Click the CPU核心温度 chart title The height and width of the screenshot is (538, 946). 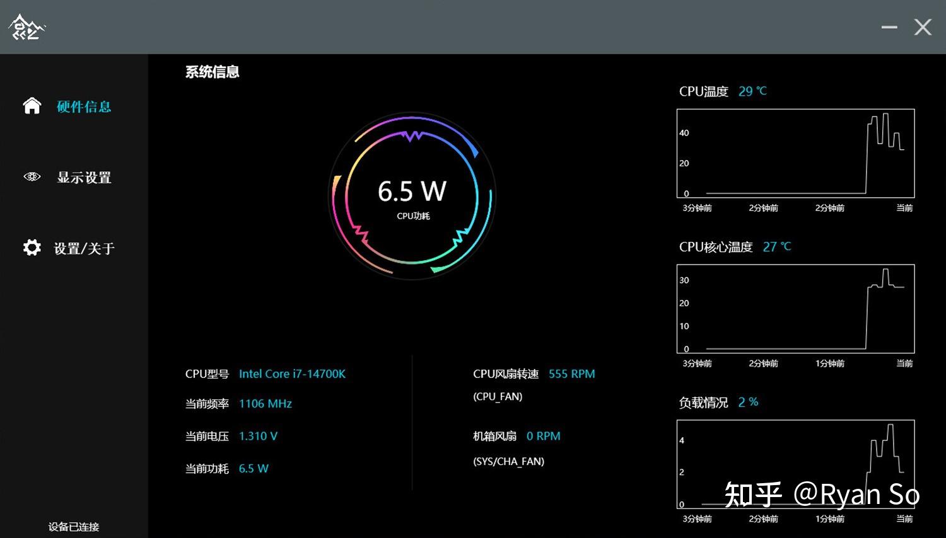pos(716,247)
